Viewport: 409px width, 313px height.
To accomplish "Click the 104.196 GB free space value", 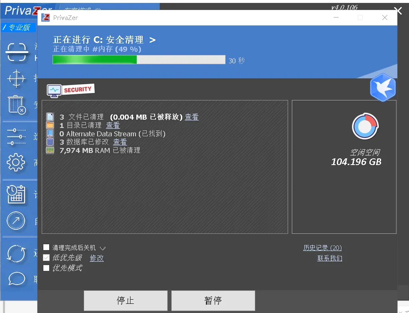I will (356, 162).
